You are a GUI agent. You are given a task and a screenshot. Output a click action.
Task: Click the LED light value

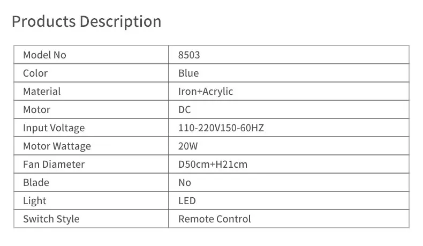(x=187, y=201)
